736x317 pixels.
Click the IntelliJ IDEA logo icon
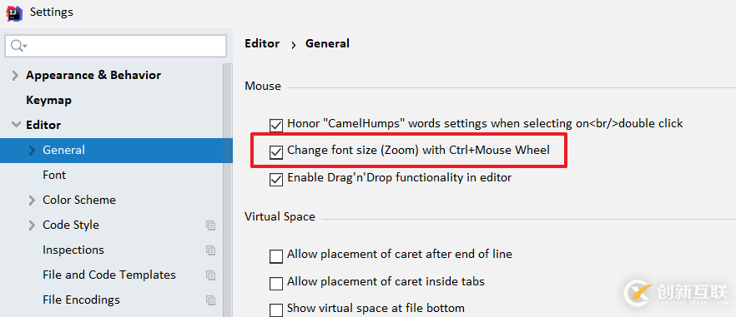click(14, 12)
